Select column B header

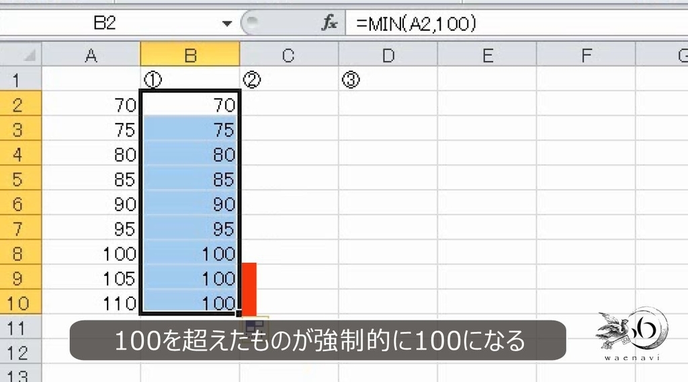click(x=190, y=54)
